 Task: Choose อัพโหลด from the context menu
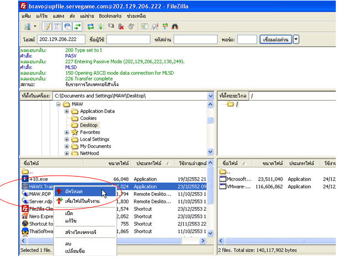pyautogui.click(x=85, y=192)
